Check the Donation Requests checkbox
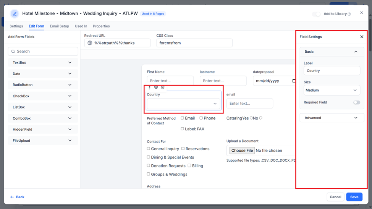Viewport: 372px width, 209px height. (148, 165)
